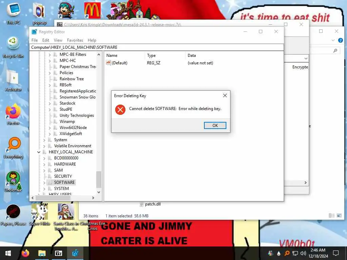347x260 pixels.
Task: Open the Windows Start menu
Action: coord(8,253)
